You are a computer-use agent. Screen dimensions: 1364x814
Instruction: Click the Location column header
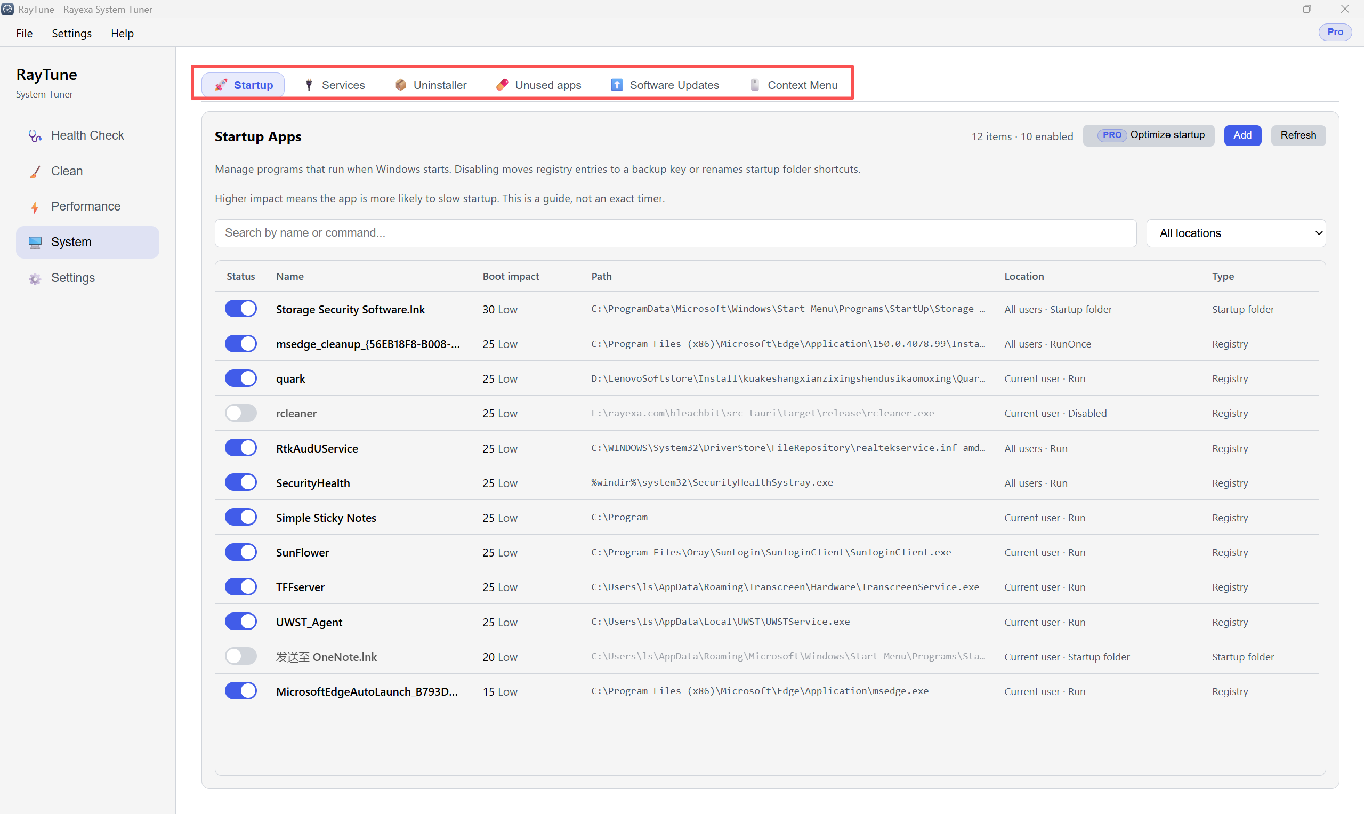pyautogui.click(x=1024, y=277)
